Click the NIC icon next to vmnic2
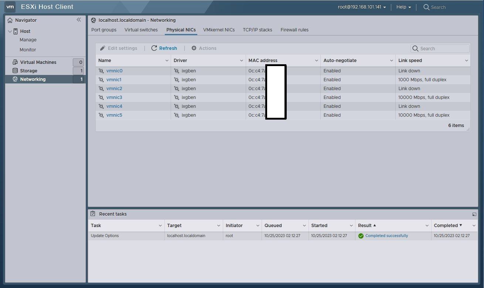The width and height of the screenshot is (484, 288). 101,89
